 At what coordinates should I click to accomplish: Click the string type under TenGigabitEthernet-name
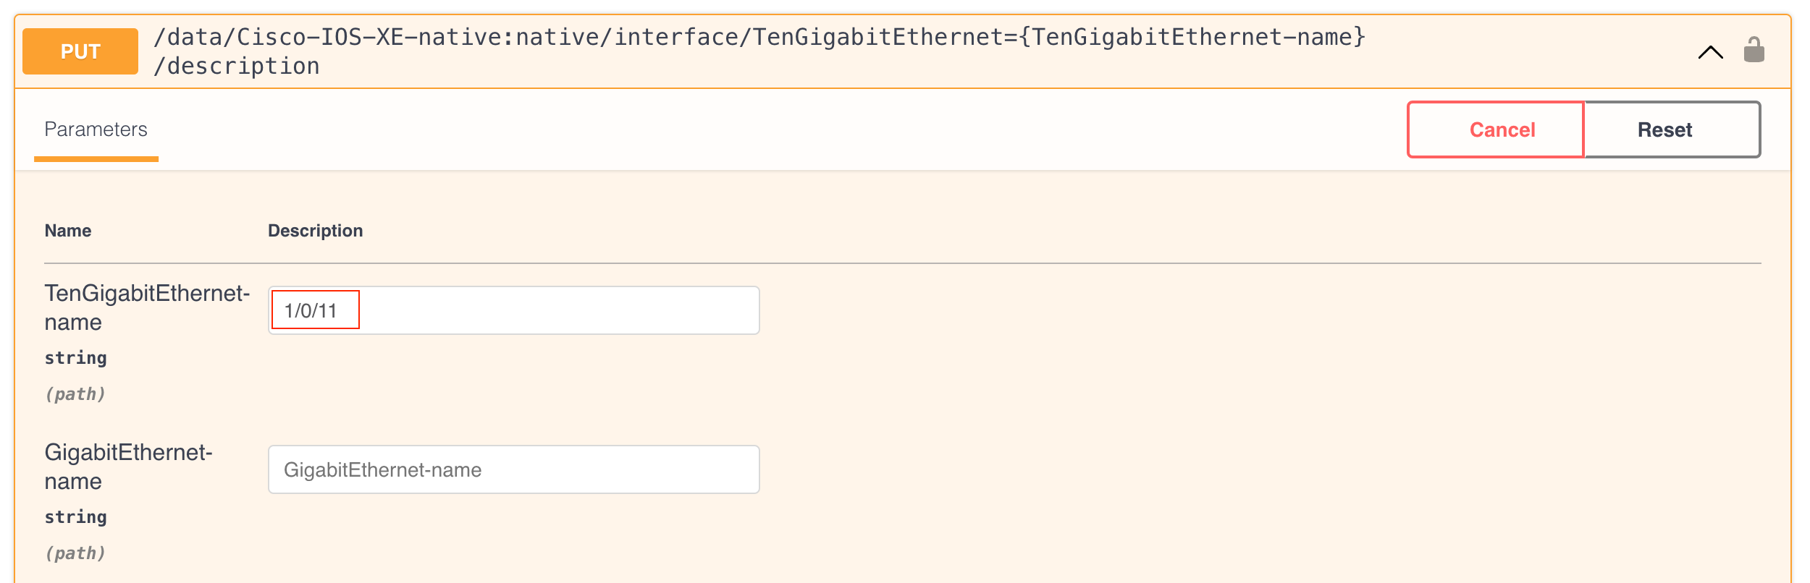[x=76, y=358]
